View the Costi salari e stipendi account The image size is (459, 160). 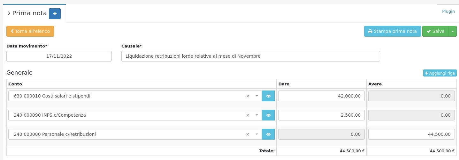point(268,96)
